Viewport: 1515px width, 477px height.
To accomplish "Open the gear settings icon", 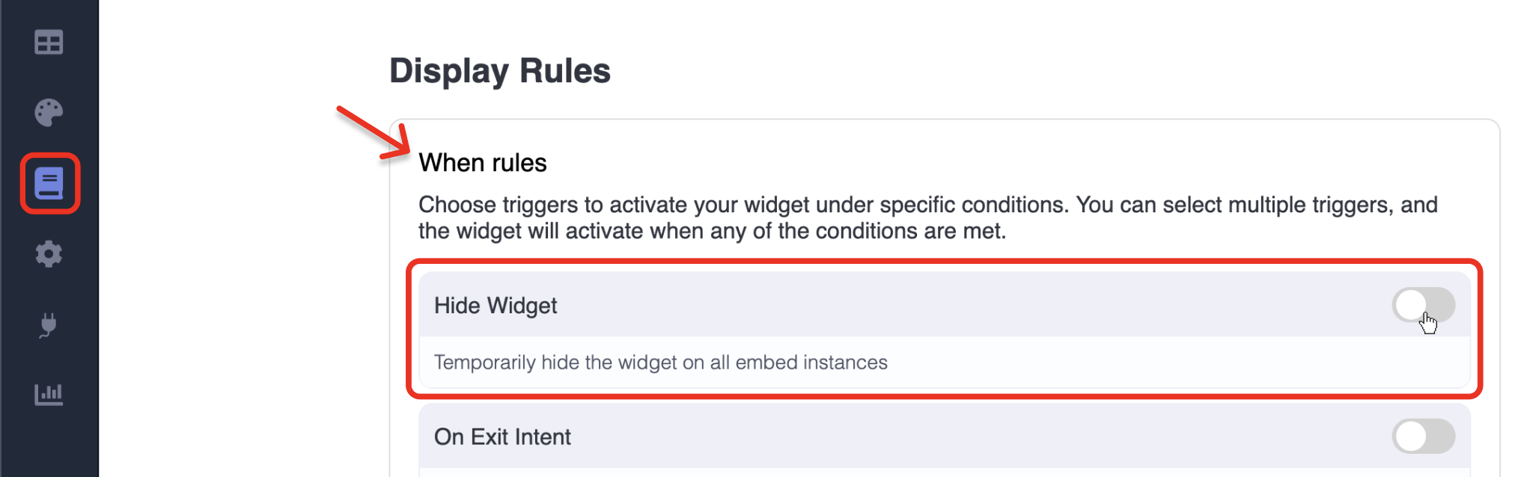I will pos(49,254).
